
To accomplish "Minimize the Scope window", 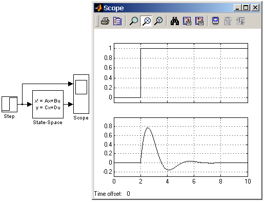I will tap(237, 8).
